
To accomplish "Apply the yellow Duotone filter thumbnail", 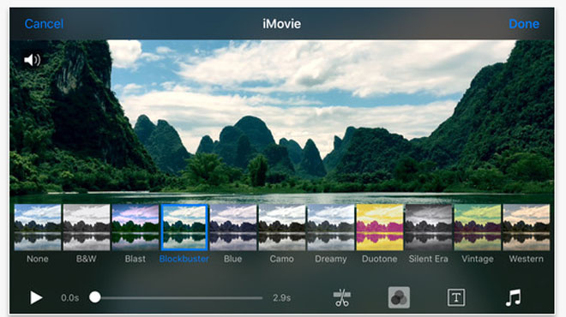I will point(380,227).
